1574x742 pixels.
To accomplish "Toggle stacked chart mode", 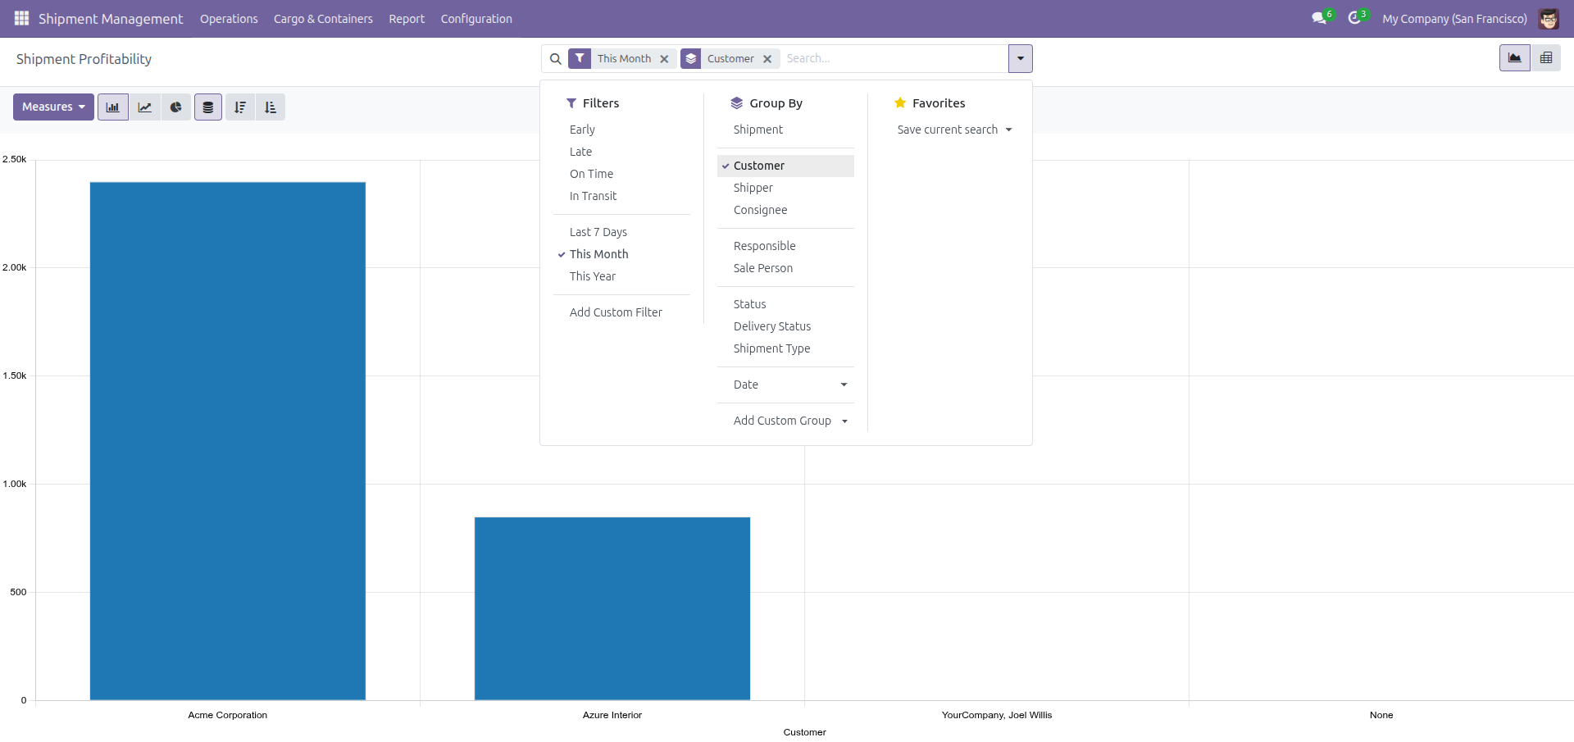I will [208, 107].
